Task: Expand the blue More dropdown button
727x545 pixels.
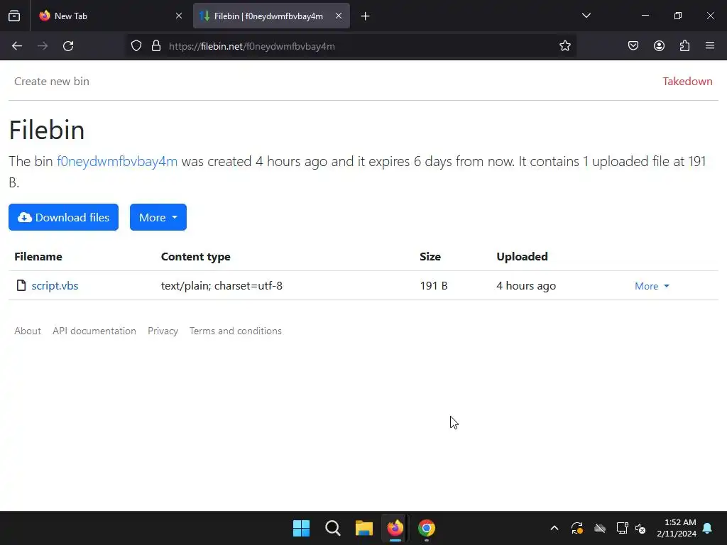Action: (x=158, y=217)
